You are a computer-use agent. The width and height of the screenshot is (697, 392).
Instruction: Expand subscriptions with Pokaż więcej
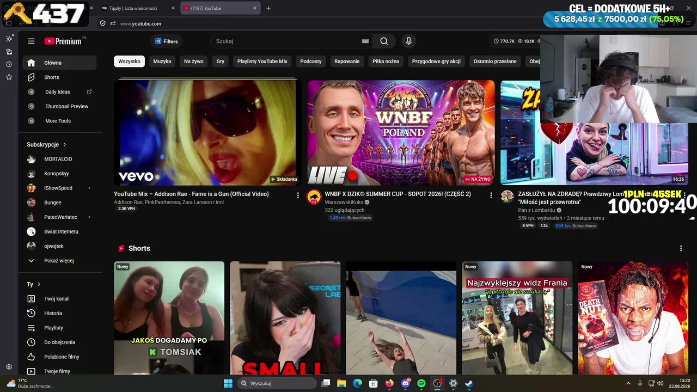coord(60,261)
